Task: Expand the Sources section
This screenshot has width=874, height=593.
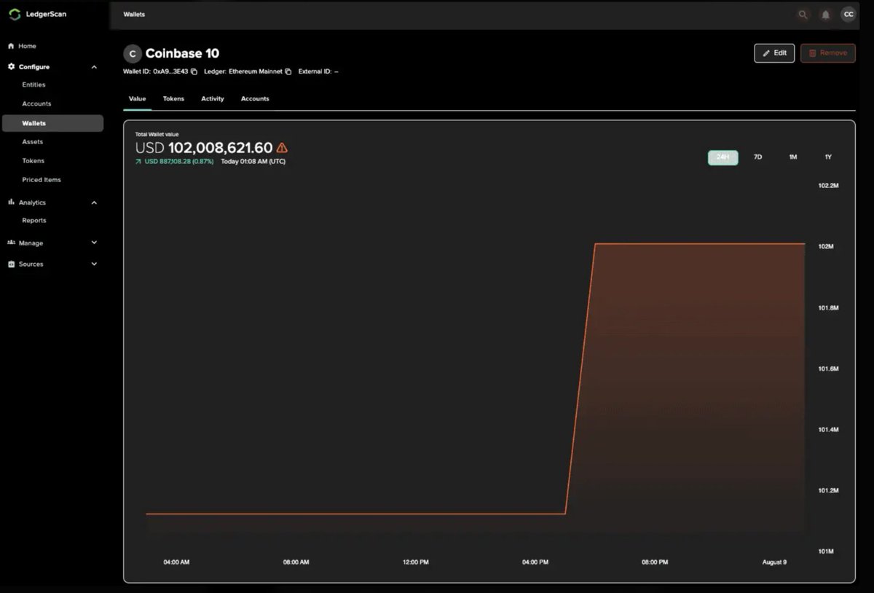Action: [94, 264]
